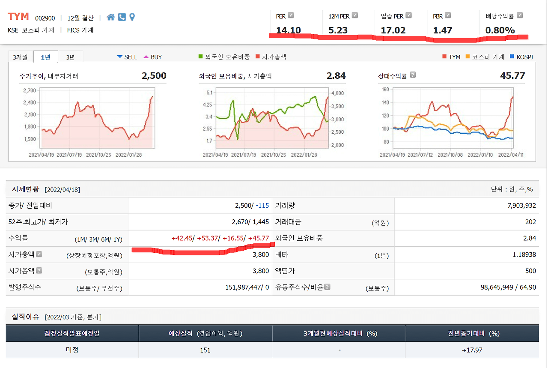Click 잠정실적발표예정일 column header

[x=72, y=333]
